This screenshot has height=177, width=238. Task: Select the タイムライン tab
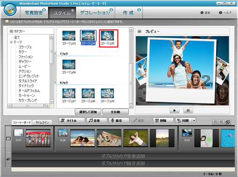pyautogui.click(x=42, y=123)
